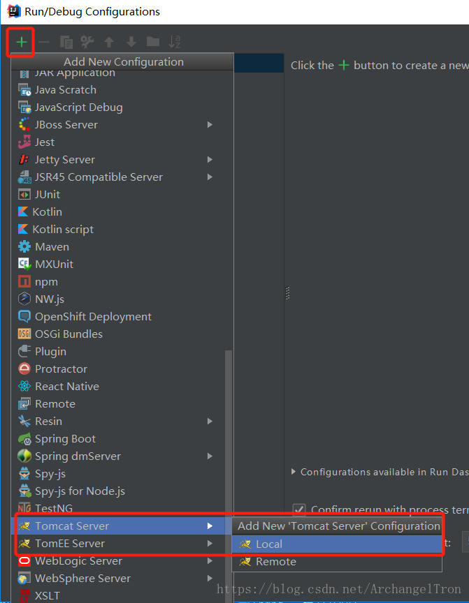The width and height of the screenshot is (469, 603).
Task: Click the JSR45 Compatible Server icon
Action: (24, 177)
